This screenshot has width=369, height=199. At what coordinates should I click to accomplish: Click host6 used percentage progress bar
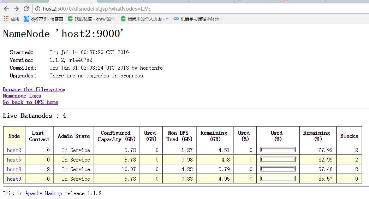point(278,159)
